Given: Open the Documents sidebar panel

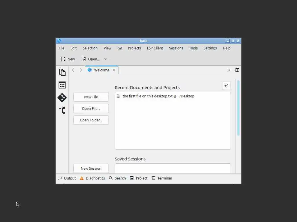Looking at the screenshot, I should coord(62,72).
